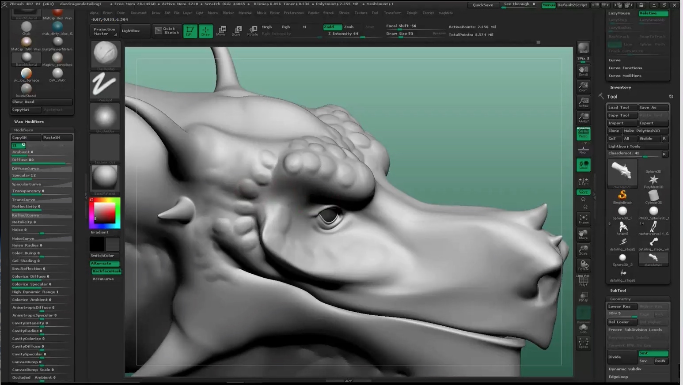This screenshot has height=385, width=683.
Task: Open the Quick Sketch tool
Action: pyautogui.click(x=167, y=30)
